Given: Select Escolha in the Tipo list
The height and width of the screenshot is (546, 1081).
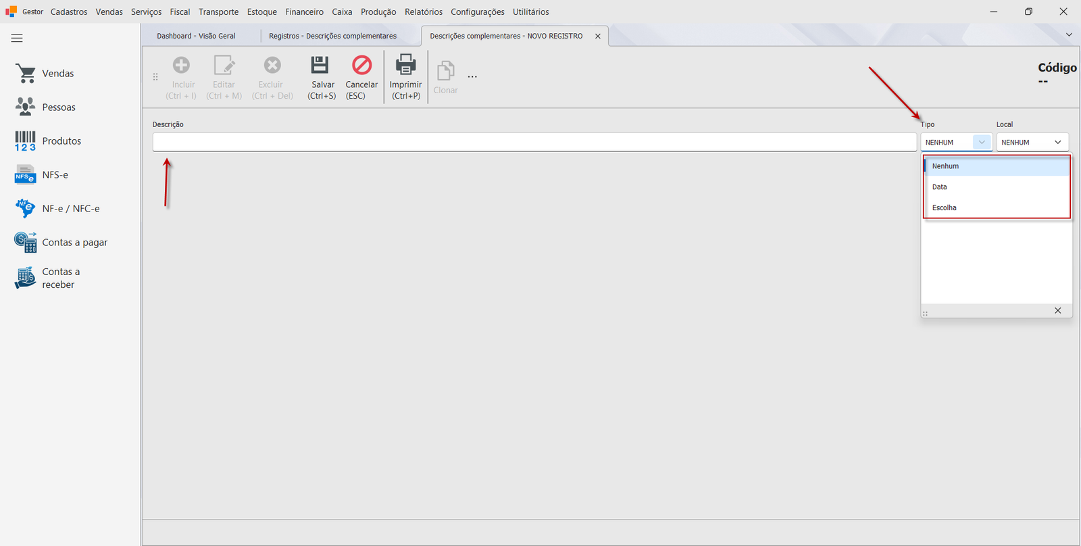Looking at the screenshot, I should tap(997, 208).
